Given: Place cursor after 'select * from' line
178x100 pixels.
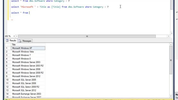Looking at the screenshot, I should click(29, 13).
